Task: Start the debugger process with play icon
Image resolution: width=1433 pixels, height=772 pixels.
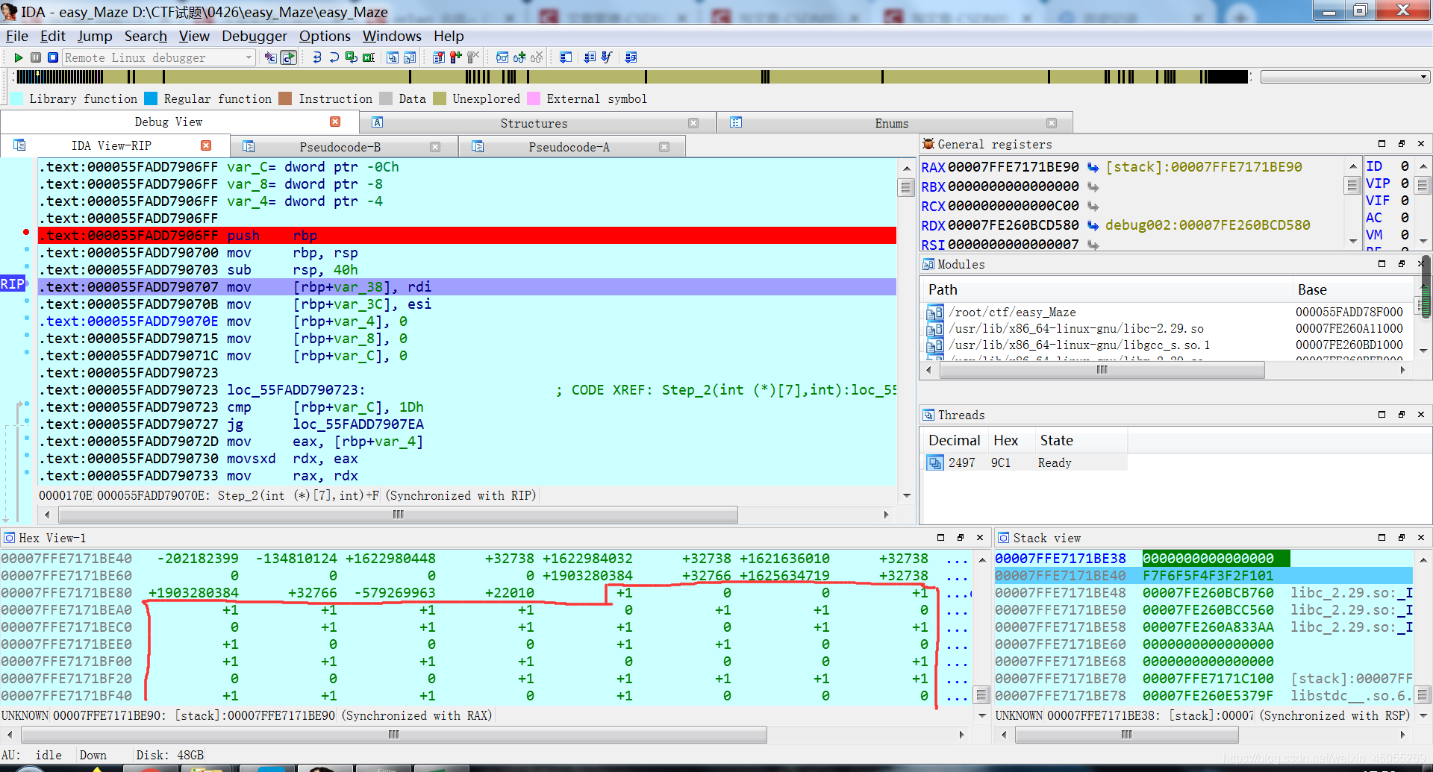Action: [x=18, y=57]
